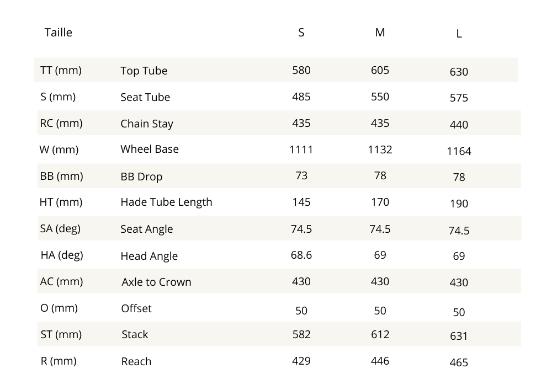This screenshot has width=552, height=390.
Task: Click the Reach value 429
Action: pyautogui.click(x=301, y=361)
